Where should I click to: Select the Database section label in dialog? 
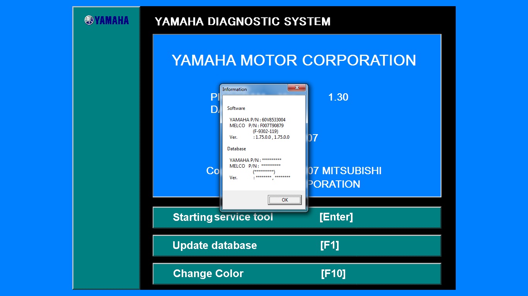point(237,149)
